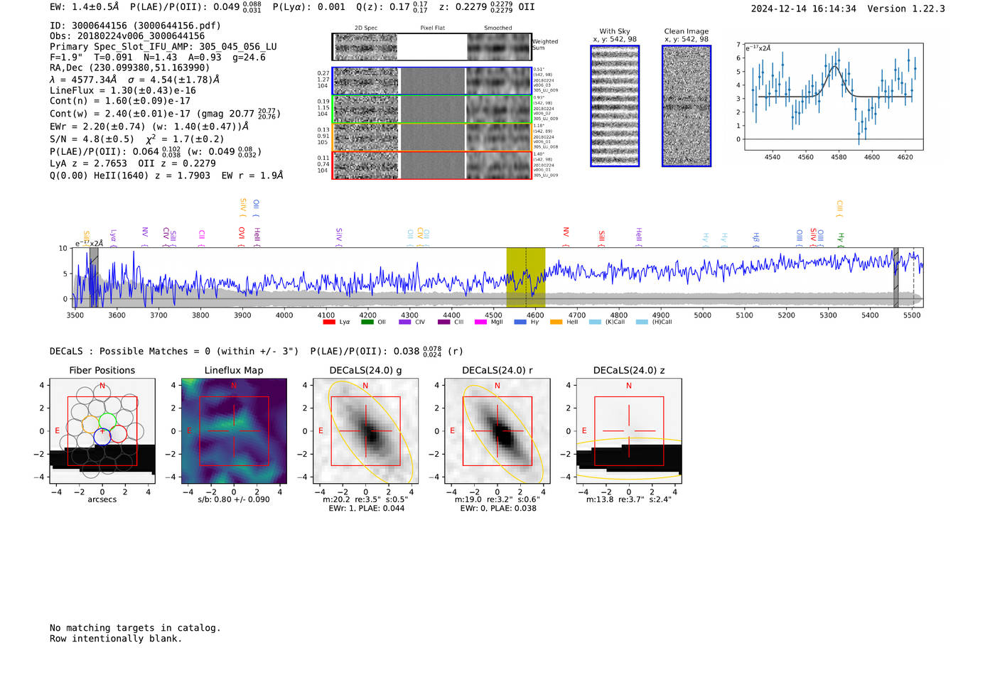Click the Obs: 20180224v006_3000644156 line
The image size is (995, 677).
127,36
